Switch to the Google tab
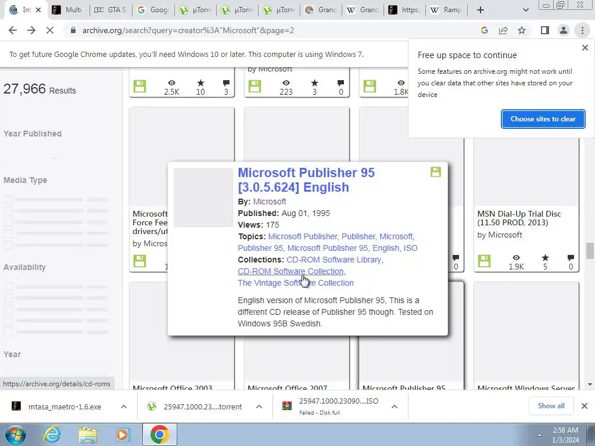595x446 pixels. click(x=153, y=10)
